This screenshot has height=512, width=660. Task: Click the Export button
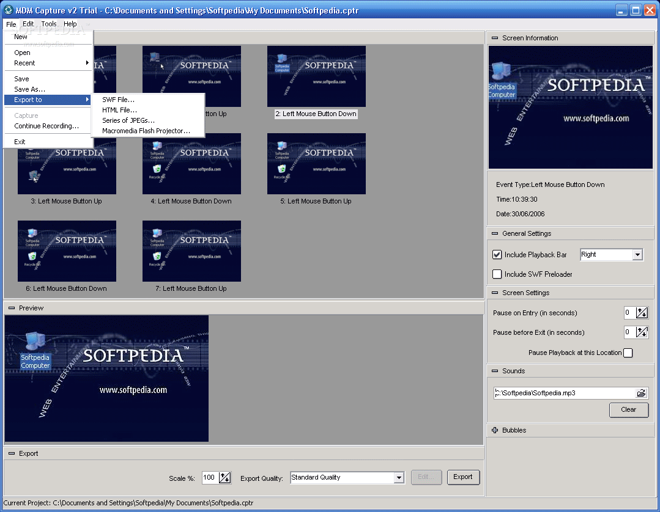coord(463,477)
